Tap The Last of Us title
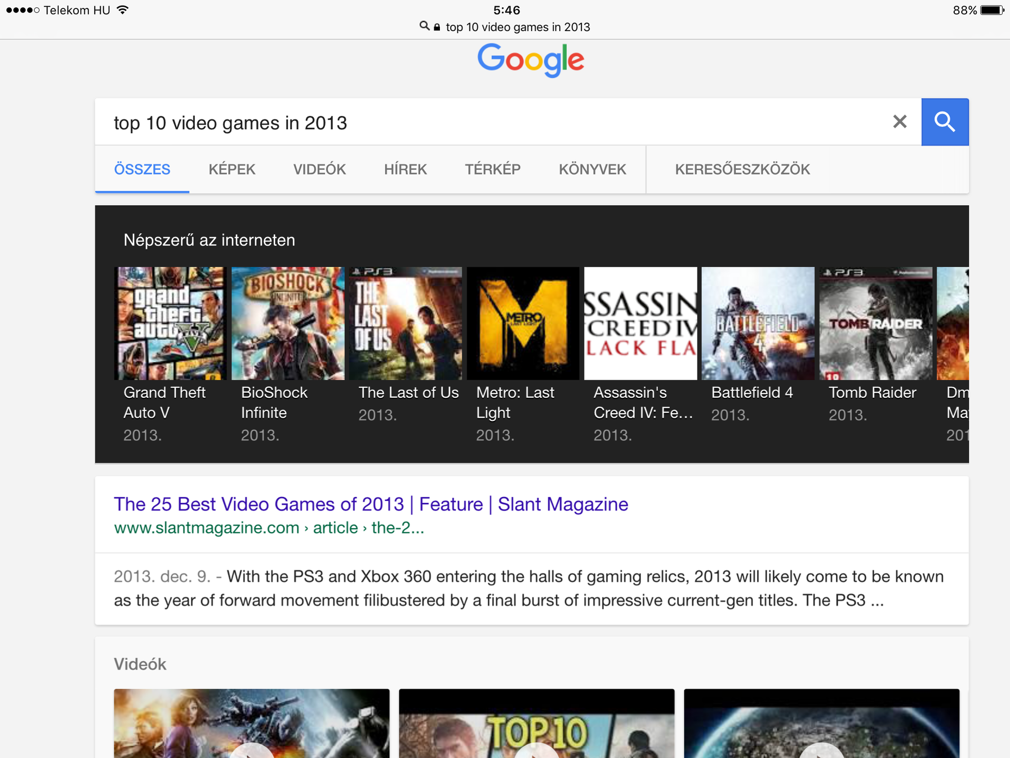Screen dimensions: 1010x758 click(x=409, y=392)
